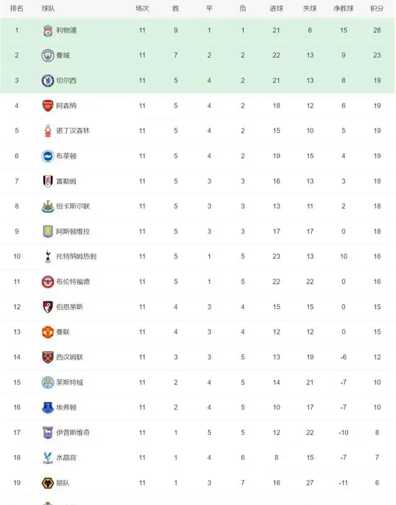Click the Brentford bee crest icon
Image resolution: width=396 pixels, height=505 pixels.
[48, 281]
